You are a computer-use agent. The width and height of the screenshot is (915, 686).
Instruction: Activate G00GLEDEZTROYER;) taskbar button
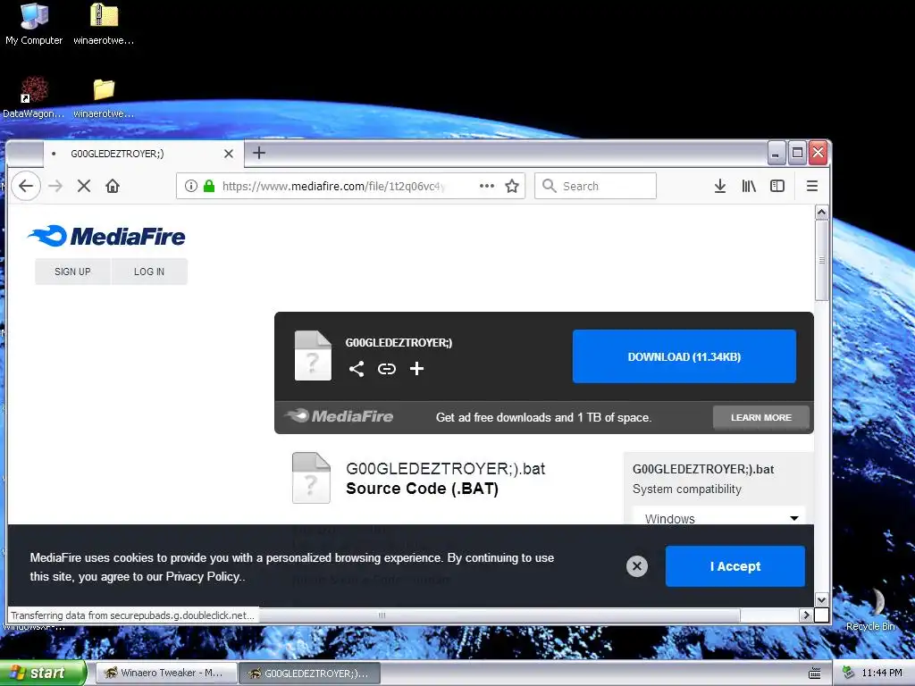coord(309,673)
